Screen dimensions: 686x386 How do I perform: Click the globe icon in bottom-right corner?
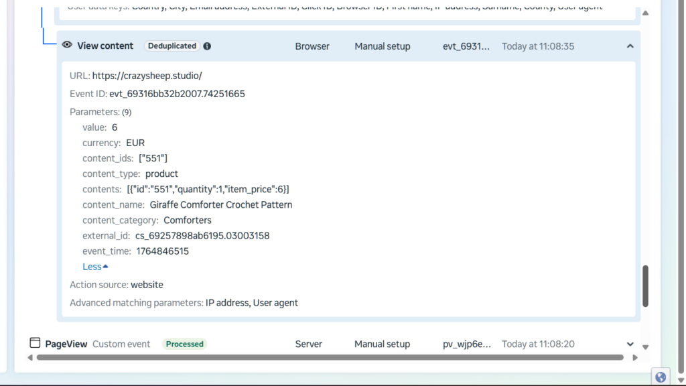(661, 377)
